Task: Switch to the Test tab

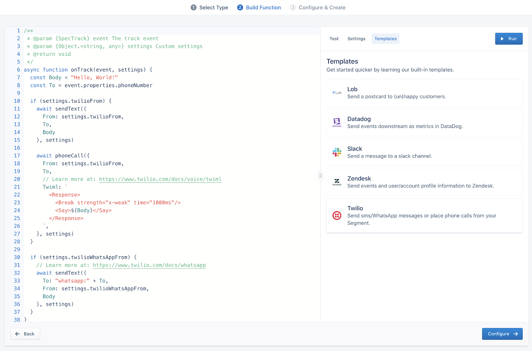Action: point(334,39)
